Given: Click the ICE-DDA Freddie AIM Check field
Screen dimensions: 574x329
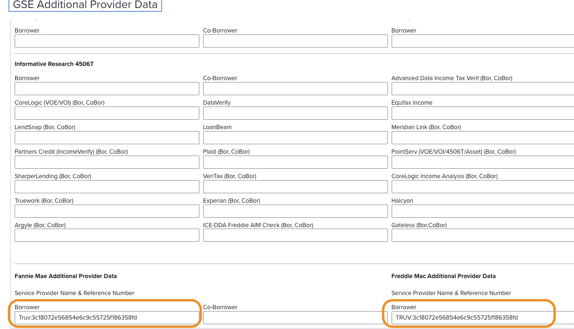Looking at the screenshot, I should [295, 235].
